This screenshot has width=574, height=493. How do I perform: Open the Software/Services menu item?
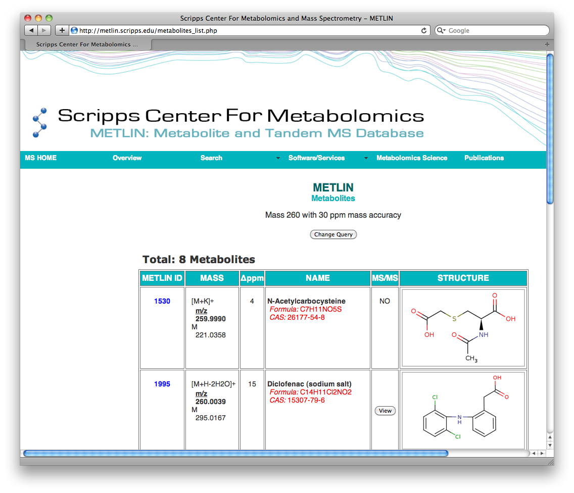coord(316,158)
